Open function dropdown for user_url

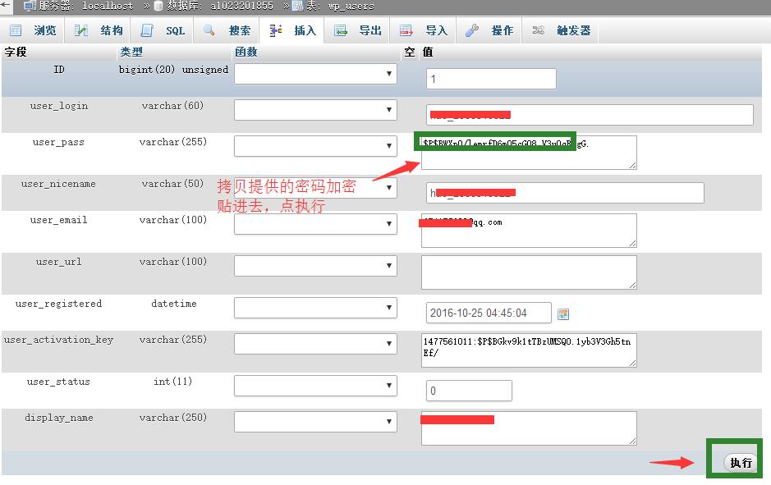(315, 266)
